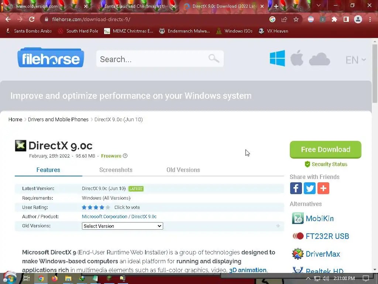Image resolution: width=378 pixels, height=284 pixels.
Task: Bookmark this page with the star icon
Action: coord(296,19)
